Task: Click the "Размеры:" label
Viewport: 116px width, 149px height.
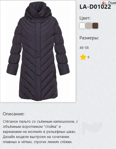Action: point(89,38)
